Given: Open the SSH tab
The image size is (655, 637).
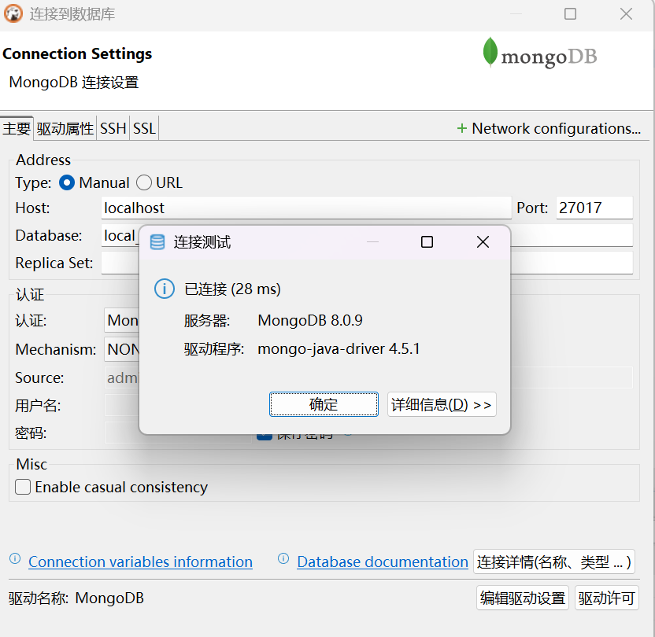Looking at the screenshot, I should click(x=113, y=127).
